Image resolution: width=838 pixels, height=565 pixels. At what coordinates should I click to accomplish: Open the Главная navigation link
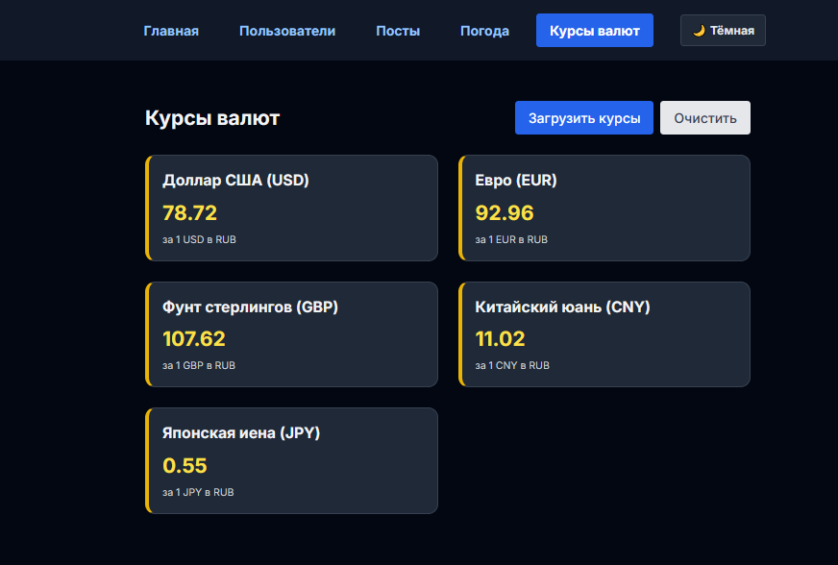(x=171, y=30)
